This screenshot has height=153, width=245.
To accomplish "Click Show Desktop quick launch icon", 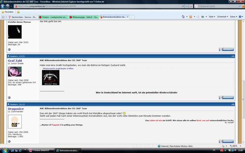I will 12,151.
